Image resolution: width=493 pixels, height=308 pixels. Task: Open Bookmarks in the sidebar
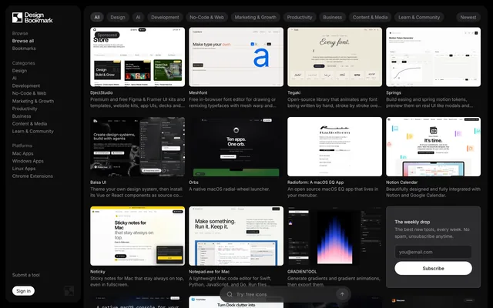(24, 49)
